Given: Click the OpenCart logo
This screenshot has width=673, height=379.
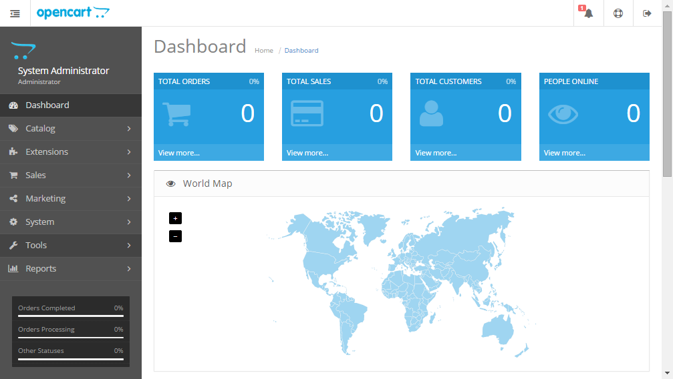Looking at the screenshot, I should point(74,13).
